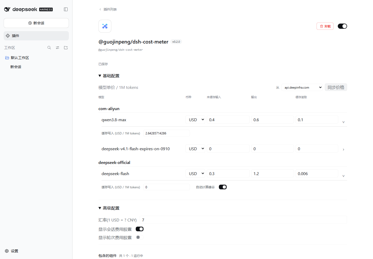The height and width of the screenshot is (259, 373).
Task: Disable 显示会话费用胶囊 switch
Action: point(140,229)
